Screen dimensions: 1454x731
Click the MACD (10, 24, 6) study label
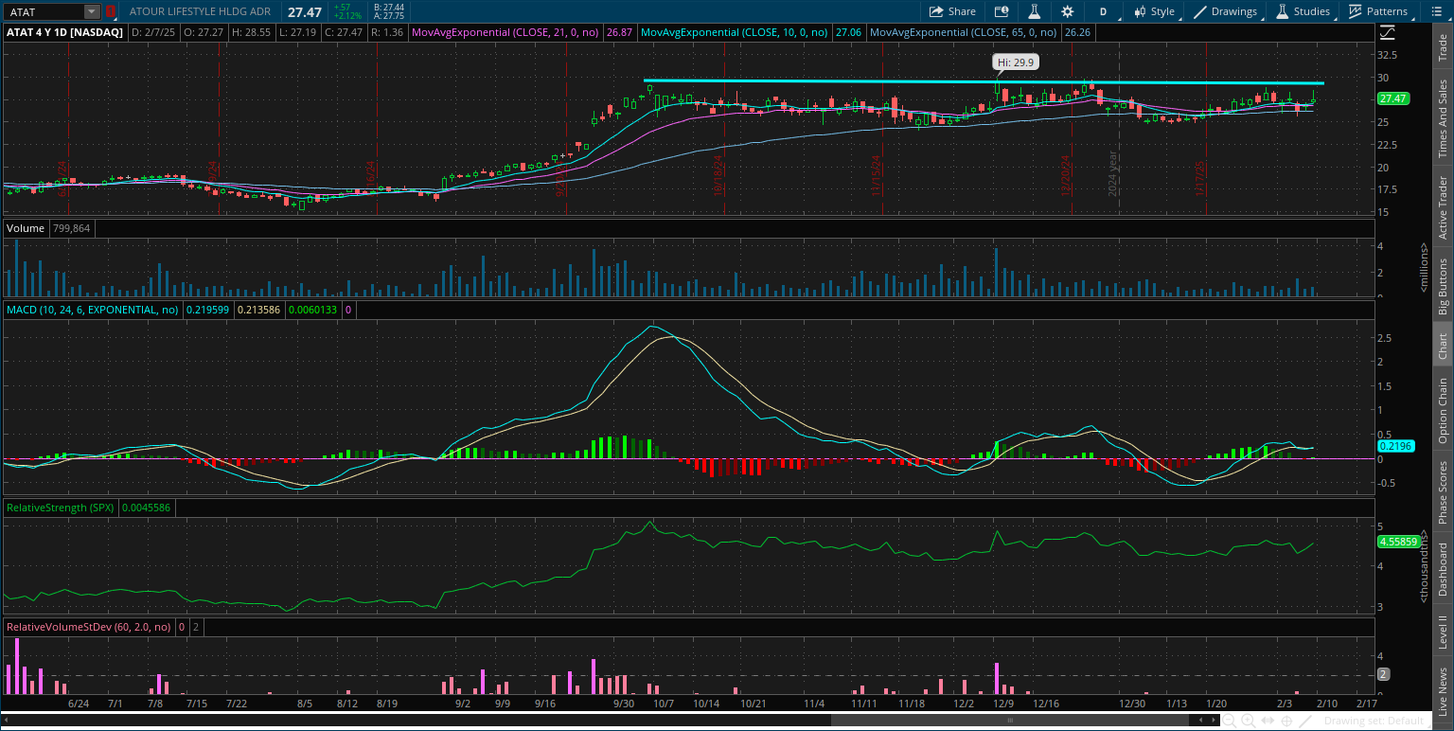point(93,310)
